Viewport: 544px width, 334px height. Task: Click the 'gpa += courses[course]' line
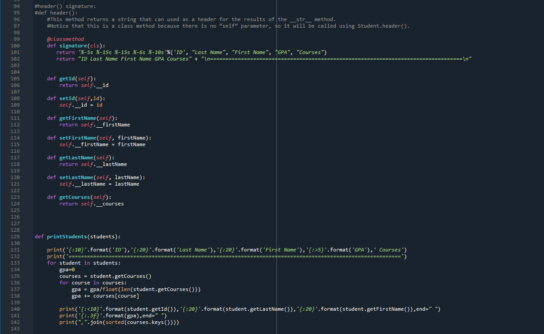pos(105,296)
